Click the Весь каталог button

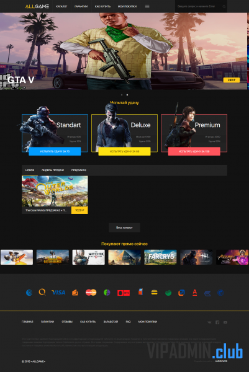(124, 228)
